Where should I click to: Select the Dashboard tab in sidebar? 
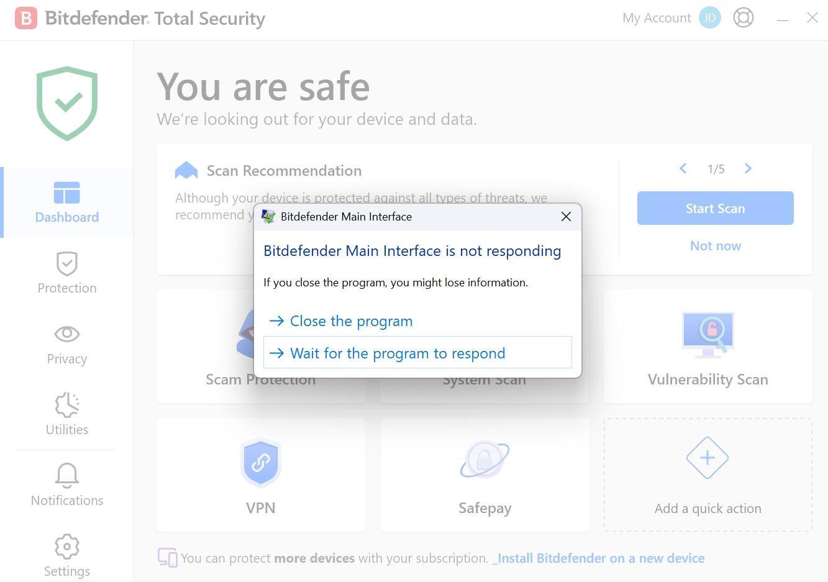(x=67, y=202)
